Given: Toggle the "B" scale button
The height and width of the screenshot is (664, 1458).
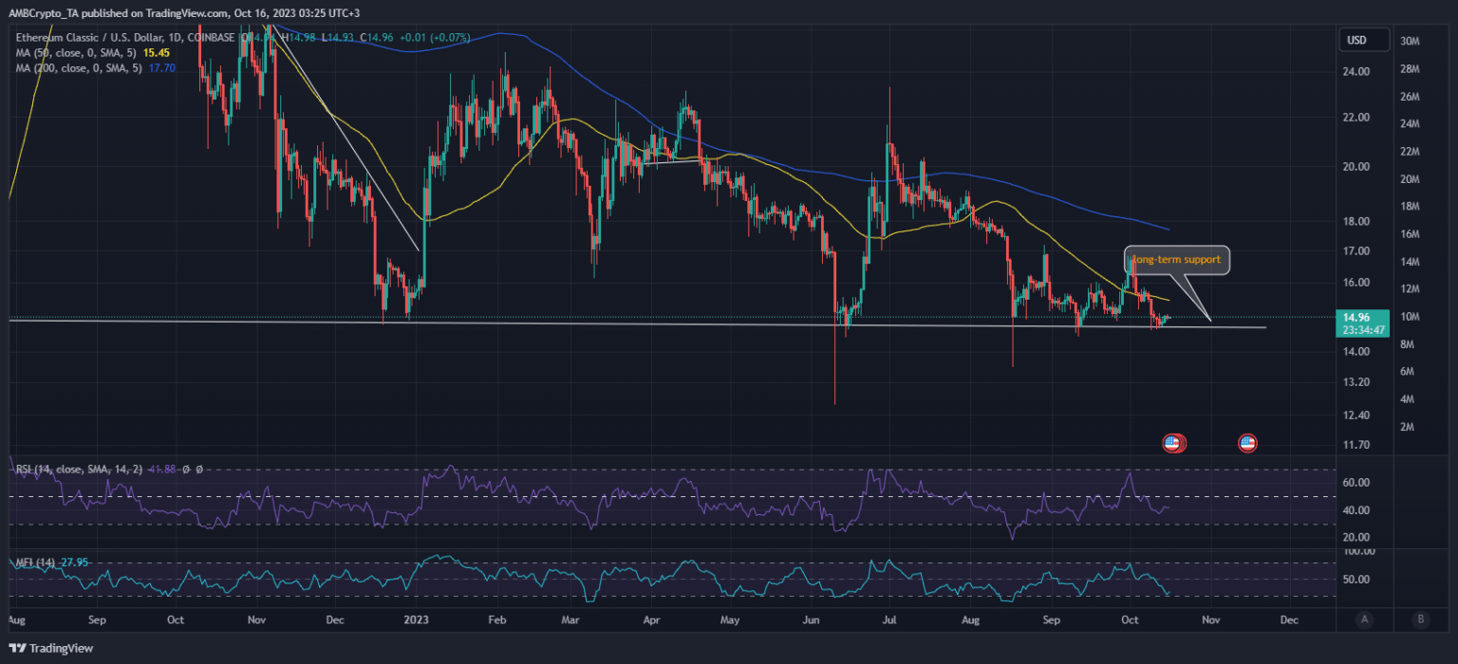Looking at the screenshot, I should click(1420, 620).
